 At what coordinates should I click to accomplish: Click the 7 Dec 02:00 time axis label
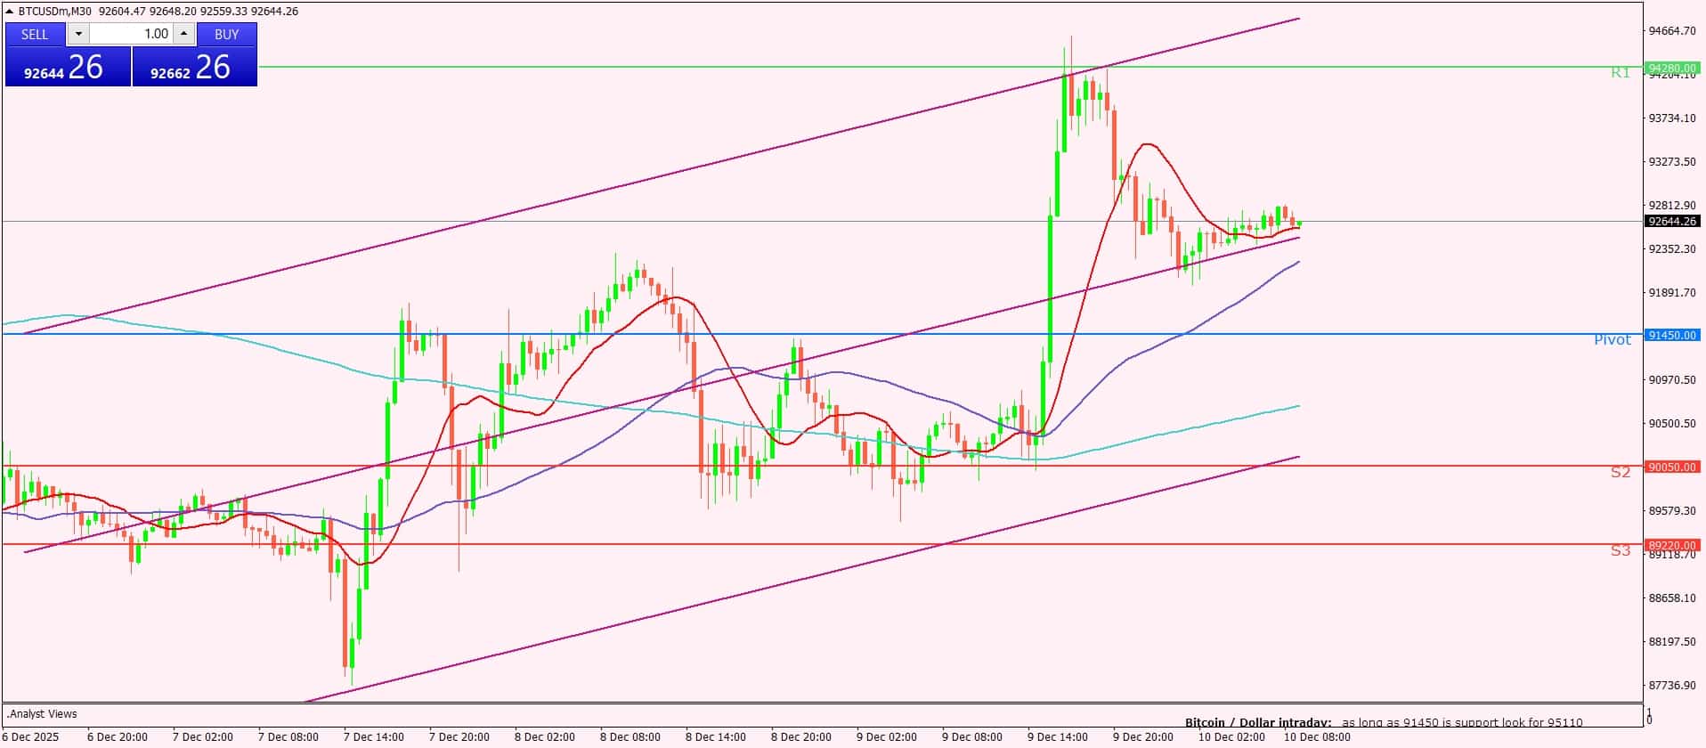(x=203, y=736)
